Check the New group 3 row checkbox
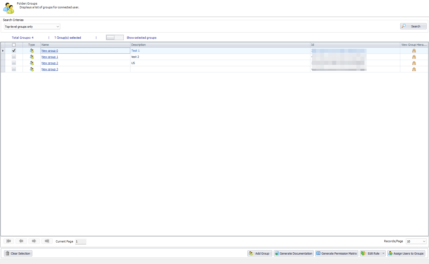Screen dimensions: 429x264 tap(14, 69)
